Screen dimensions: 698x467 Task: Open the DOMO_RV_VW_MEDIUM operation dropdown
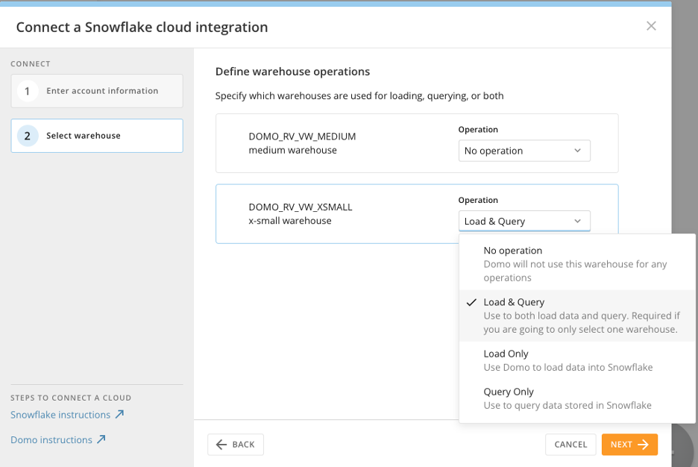[523, 151]
